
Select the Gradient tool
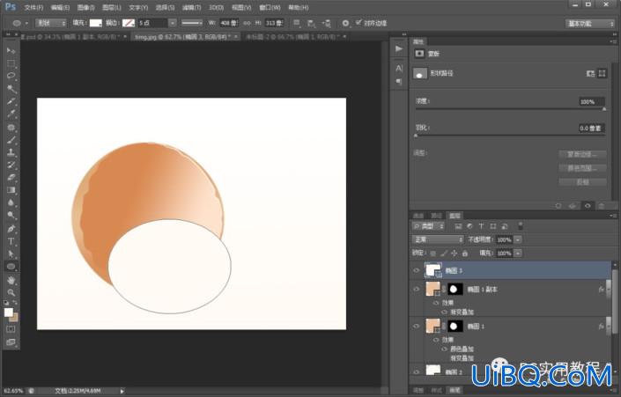point(11,190)
